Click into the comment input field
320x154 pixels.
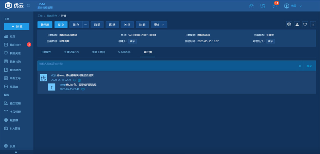[x=166, y=66]
